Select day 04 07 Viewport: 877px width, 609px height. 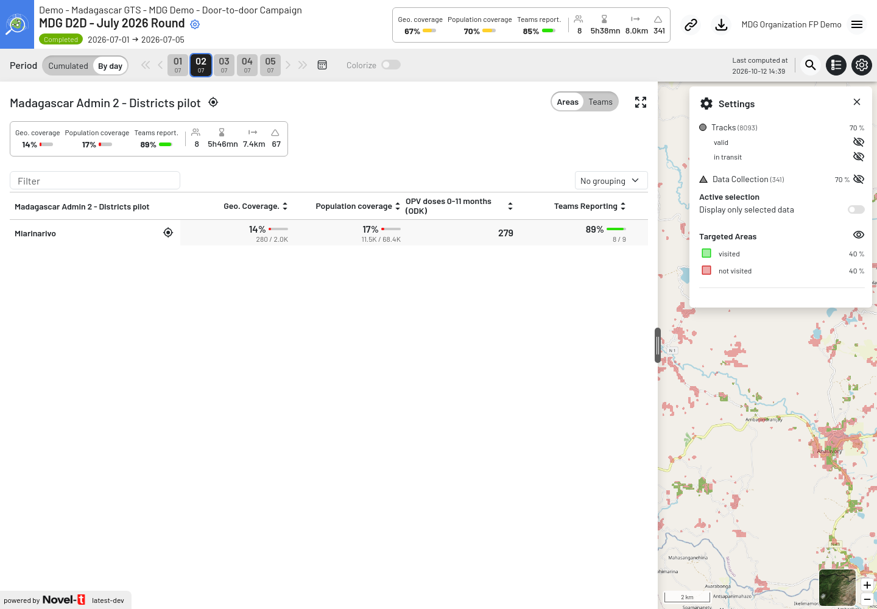point(247,65)
